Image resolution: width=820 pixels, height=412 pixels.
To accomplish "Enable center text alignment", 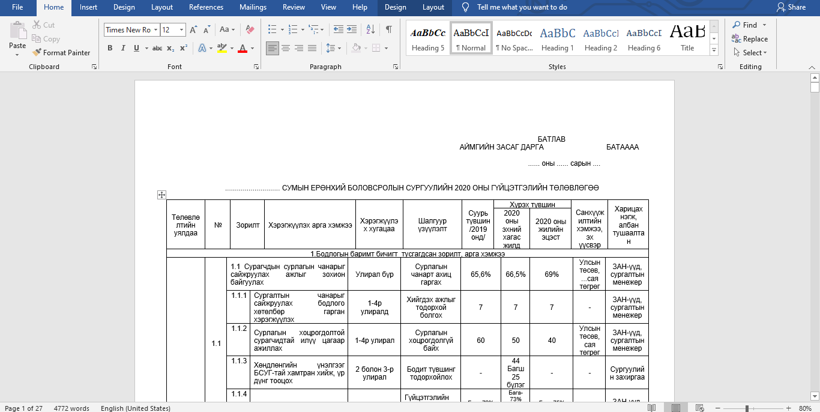I will (x=286, y=48).
